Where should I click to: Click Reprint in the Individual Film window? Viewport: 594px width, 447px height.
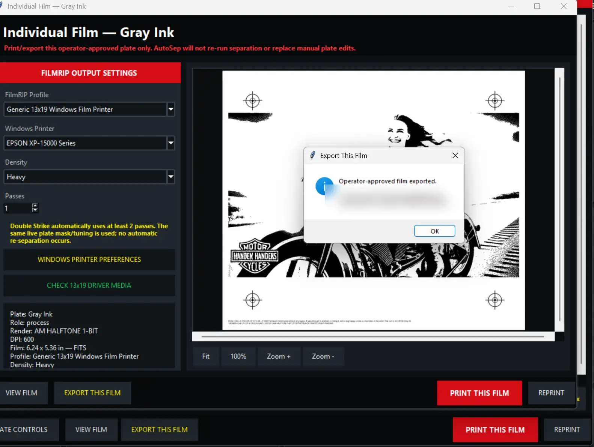point(551,393)
